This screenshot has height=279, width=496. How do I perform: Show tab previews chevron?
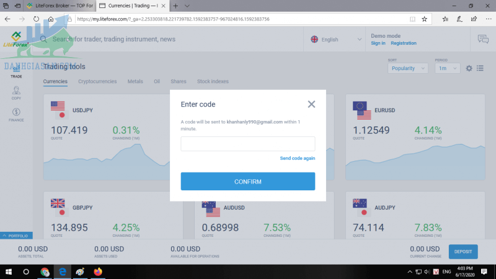coord(187,6)
